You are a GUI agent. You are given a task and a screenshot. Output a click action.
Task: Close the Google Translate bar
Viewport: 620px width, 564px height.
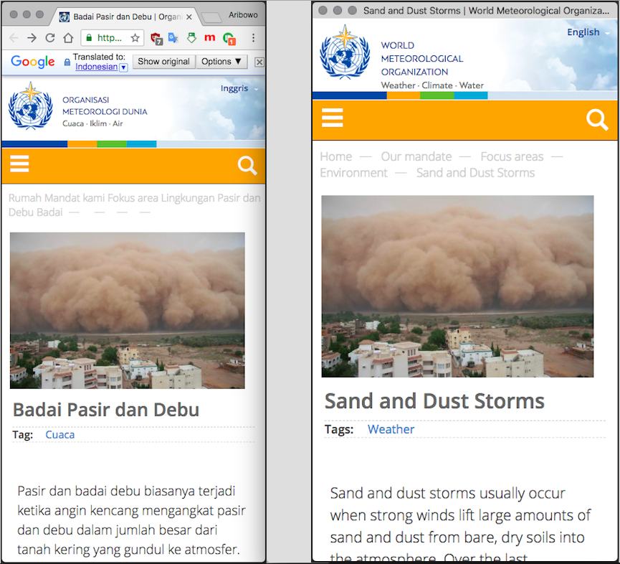pyautogui.click(x=259, y=62)
